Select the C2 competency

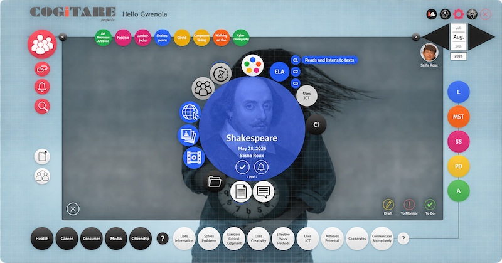tap(295, 72)
